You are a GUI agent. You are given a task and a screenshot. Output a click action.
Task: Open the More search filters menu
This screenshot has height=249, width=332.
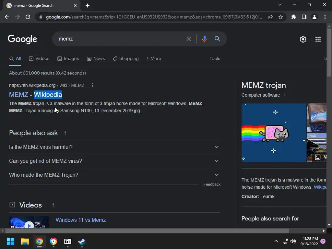coord(154,59)
